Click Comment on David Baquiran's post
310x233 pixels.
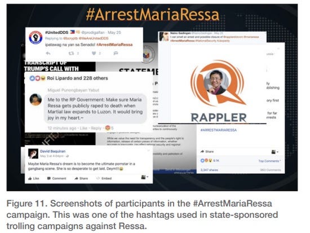click(x=56, y=178)
